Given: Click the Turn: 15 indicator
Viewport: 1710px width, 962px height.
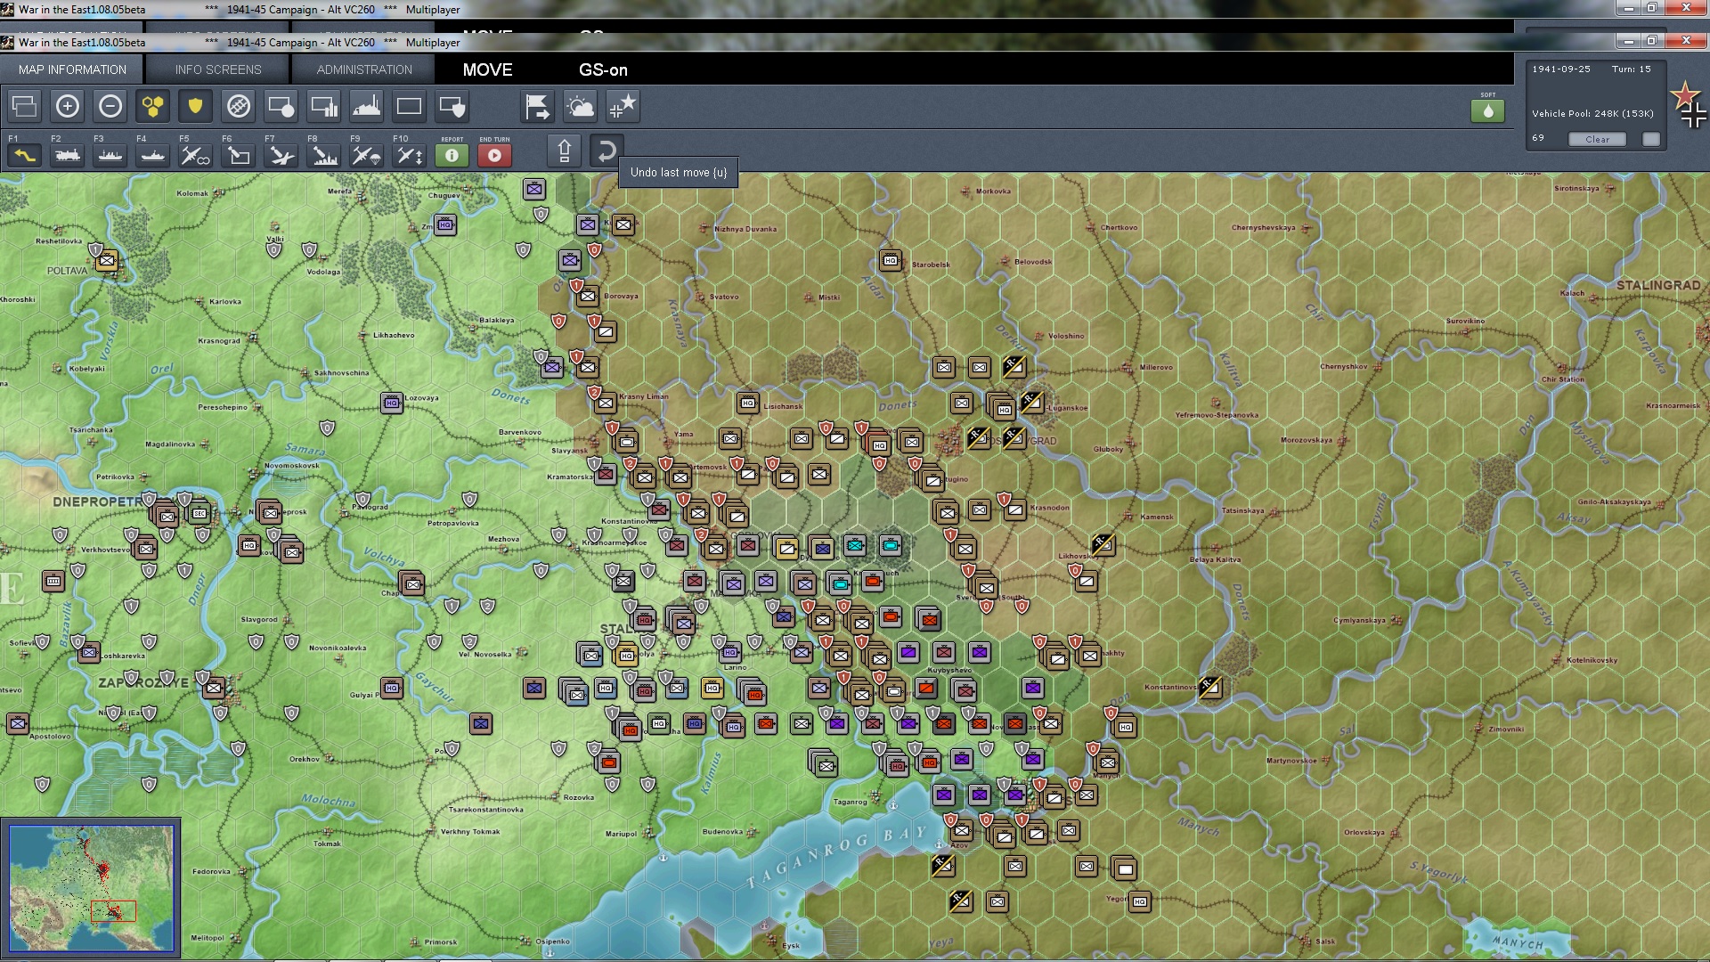Looking at the screenshot, I should (x=1631, y=69).
